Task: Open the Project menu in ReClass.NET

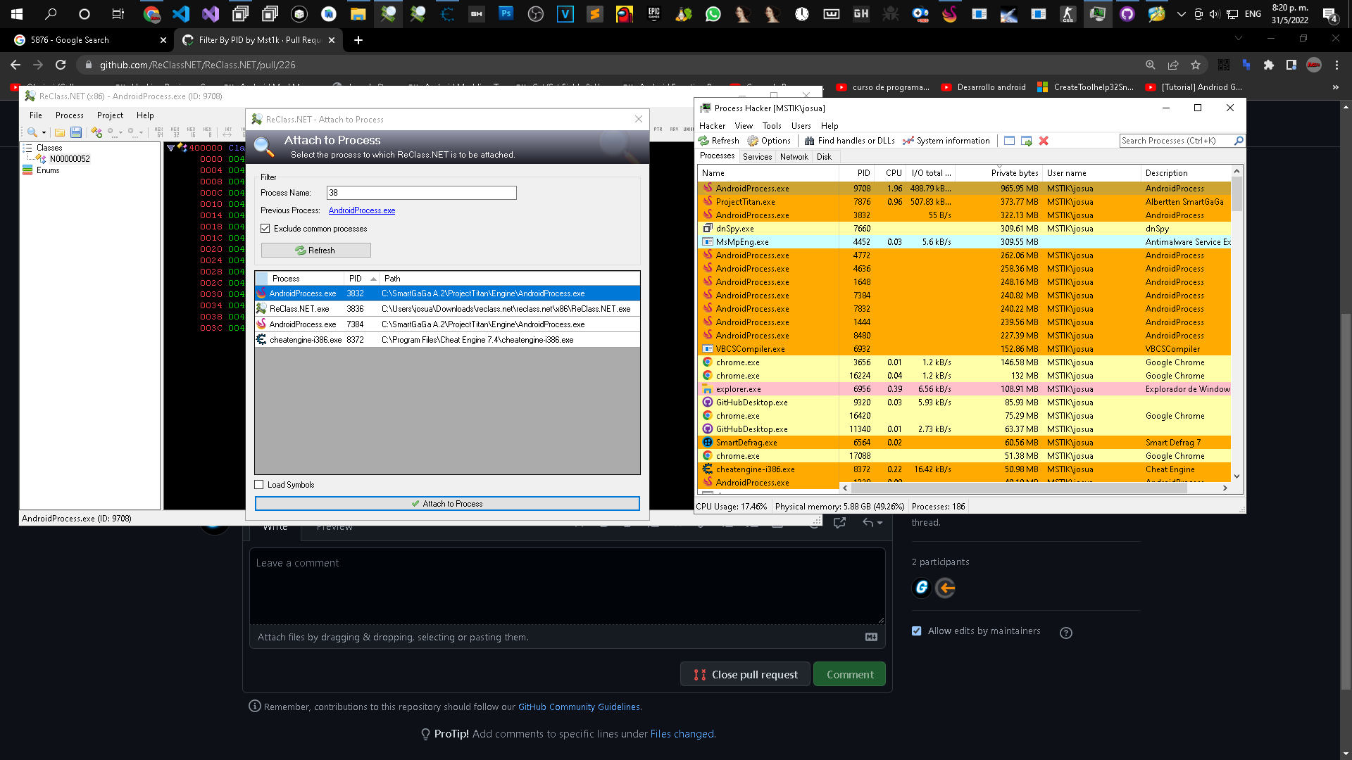Action: click(110, 115)
